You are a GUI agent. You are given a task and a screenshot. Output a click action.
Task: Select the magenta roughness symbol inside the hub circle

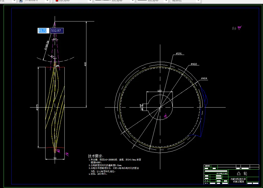pos(165,116)
